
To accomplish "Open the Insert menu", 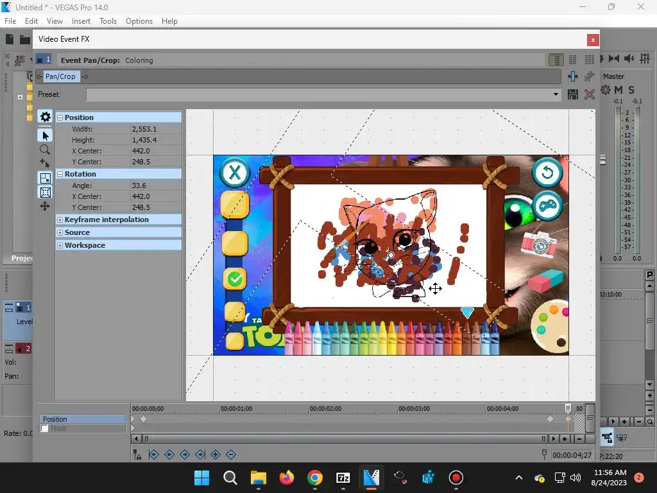I will tap(81, 21).
